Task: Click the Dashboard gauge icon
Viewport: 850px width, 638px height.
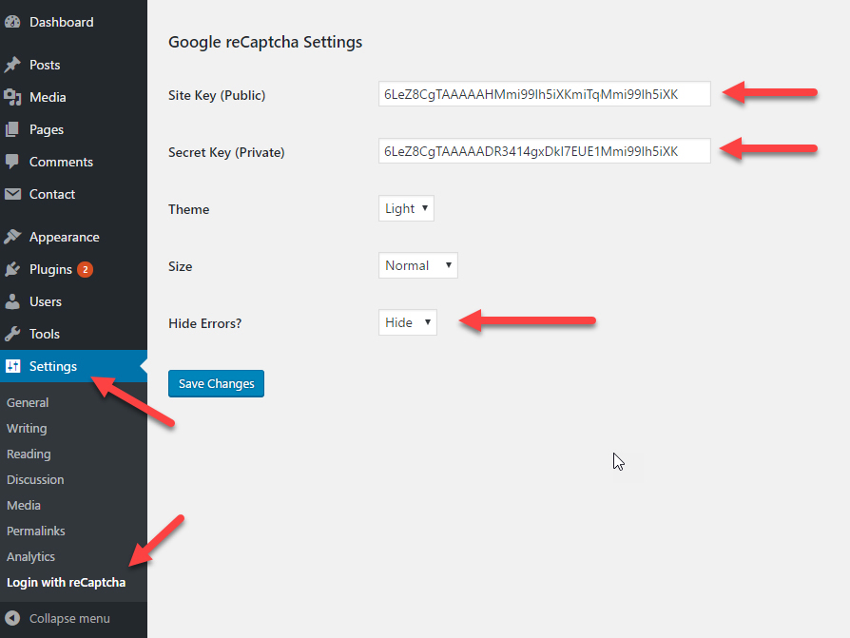Action: click(x=12, y=22)
